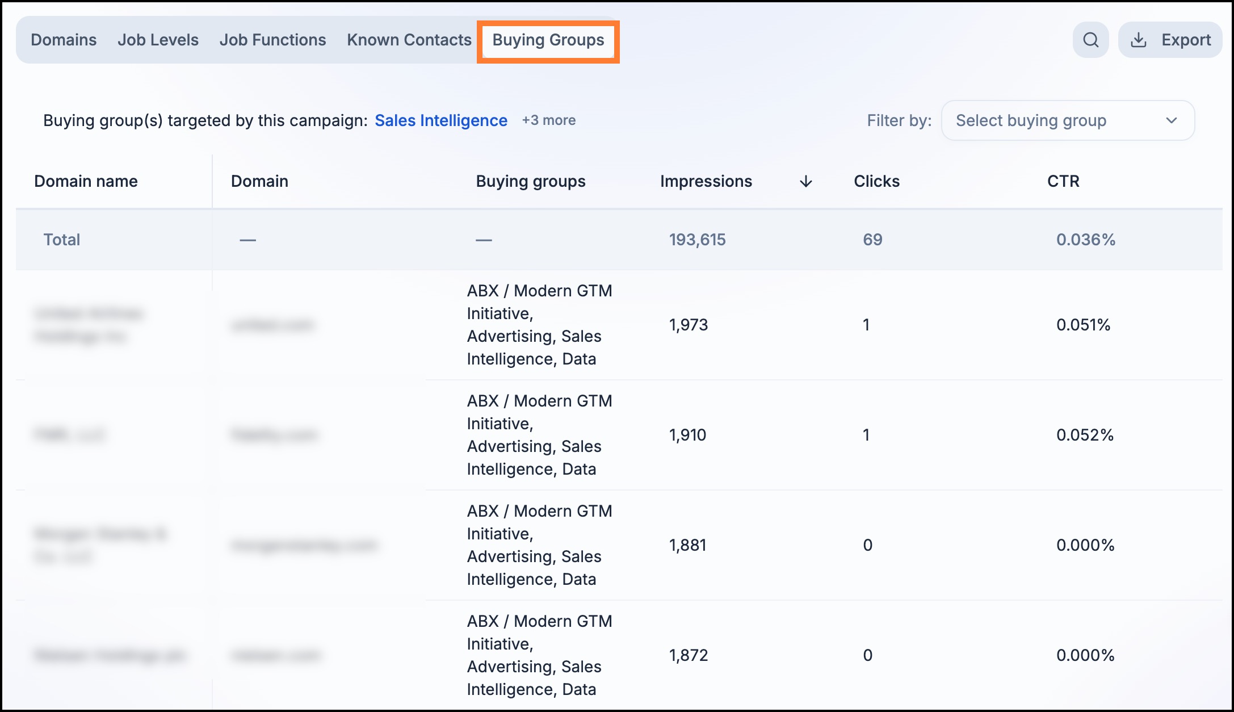Image resolution: width=1234 pixels, height=712 pixels.
Task: Switch to the Job Levels tab
Action: 158,40
